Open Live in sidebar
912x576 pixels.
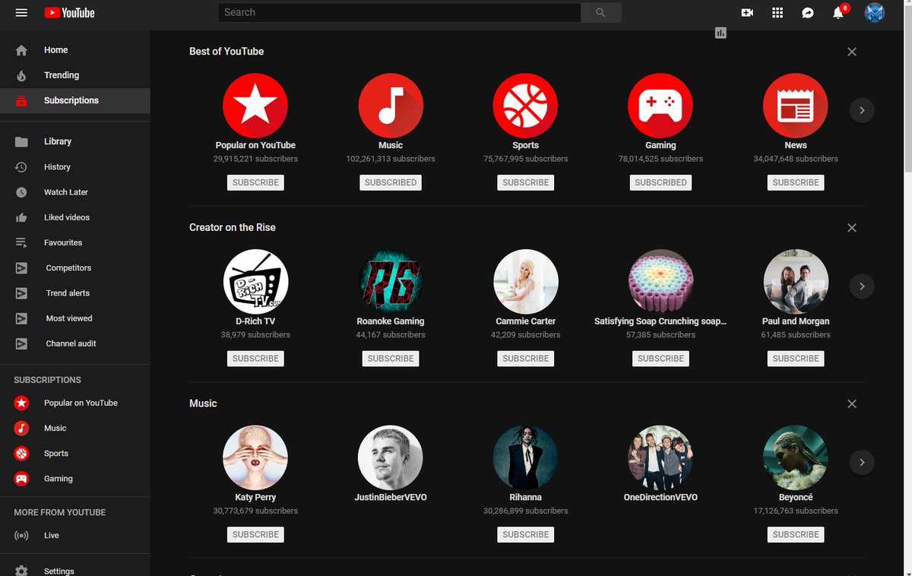(75, 535)
